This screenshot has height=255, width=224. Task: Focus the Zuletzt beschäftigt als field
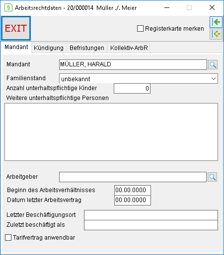point(151,225)
